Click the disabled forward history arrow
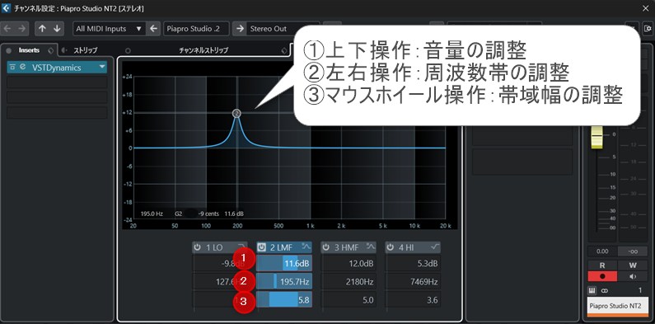The image size is (655, 324). [22, 28]
